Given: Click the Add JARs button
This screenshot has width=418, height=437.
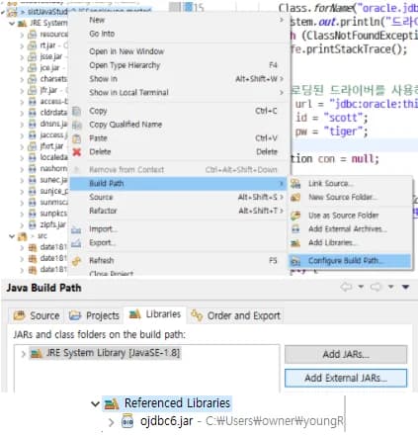Looking at the screenshot, I should (x=346, y=354).
